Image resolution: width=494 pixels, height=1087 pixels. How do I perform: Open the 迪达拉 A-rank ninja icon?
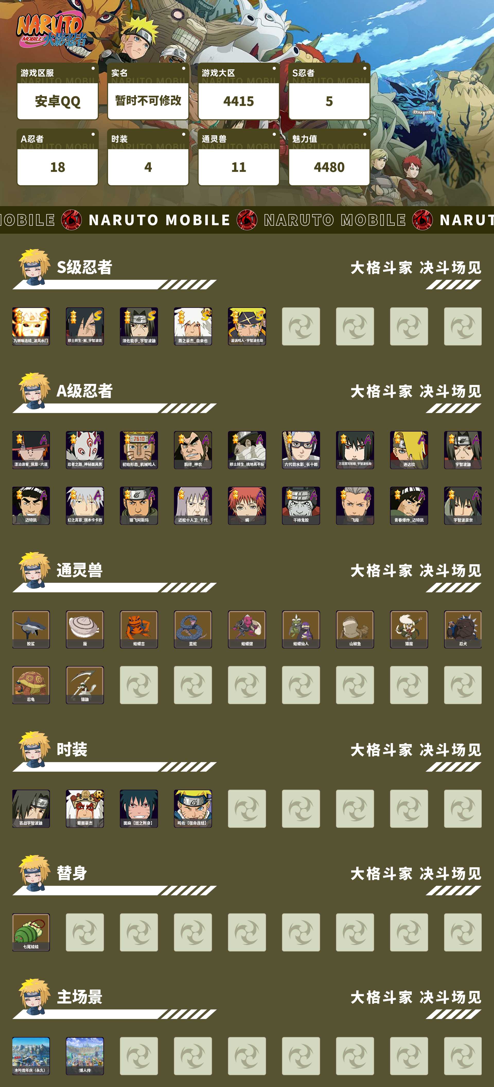coord(409,450)
